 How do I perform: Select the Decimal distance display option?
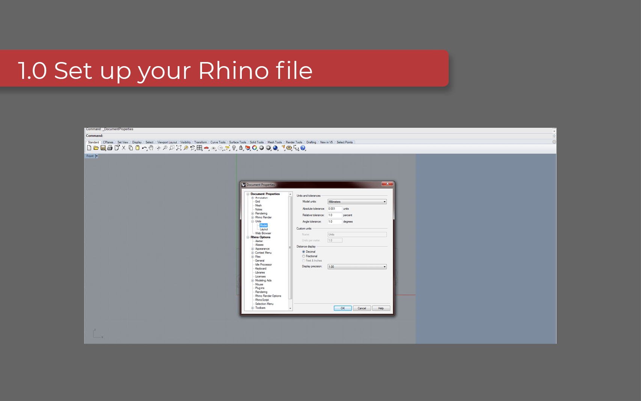(303, 252)
